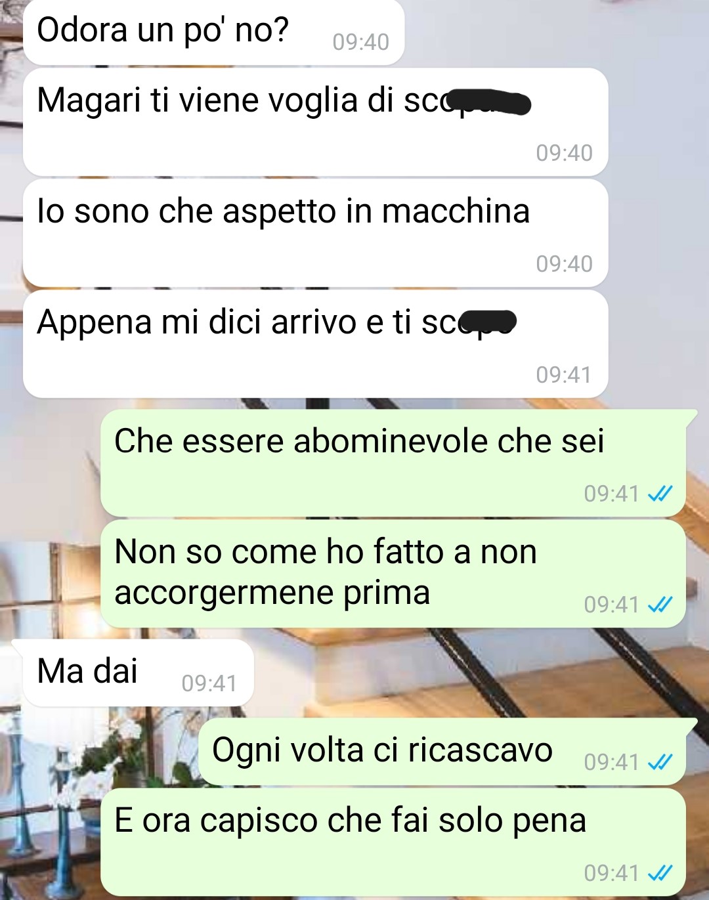Click the blue double check on 'accorgermene prima' message
709x900 pixels.
click(x=660, y=605)
